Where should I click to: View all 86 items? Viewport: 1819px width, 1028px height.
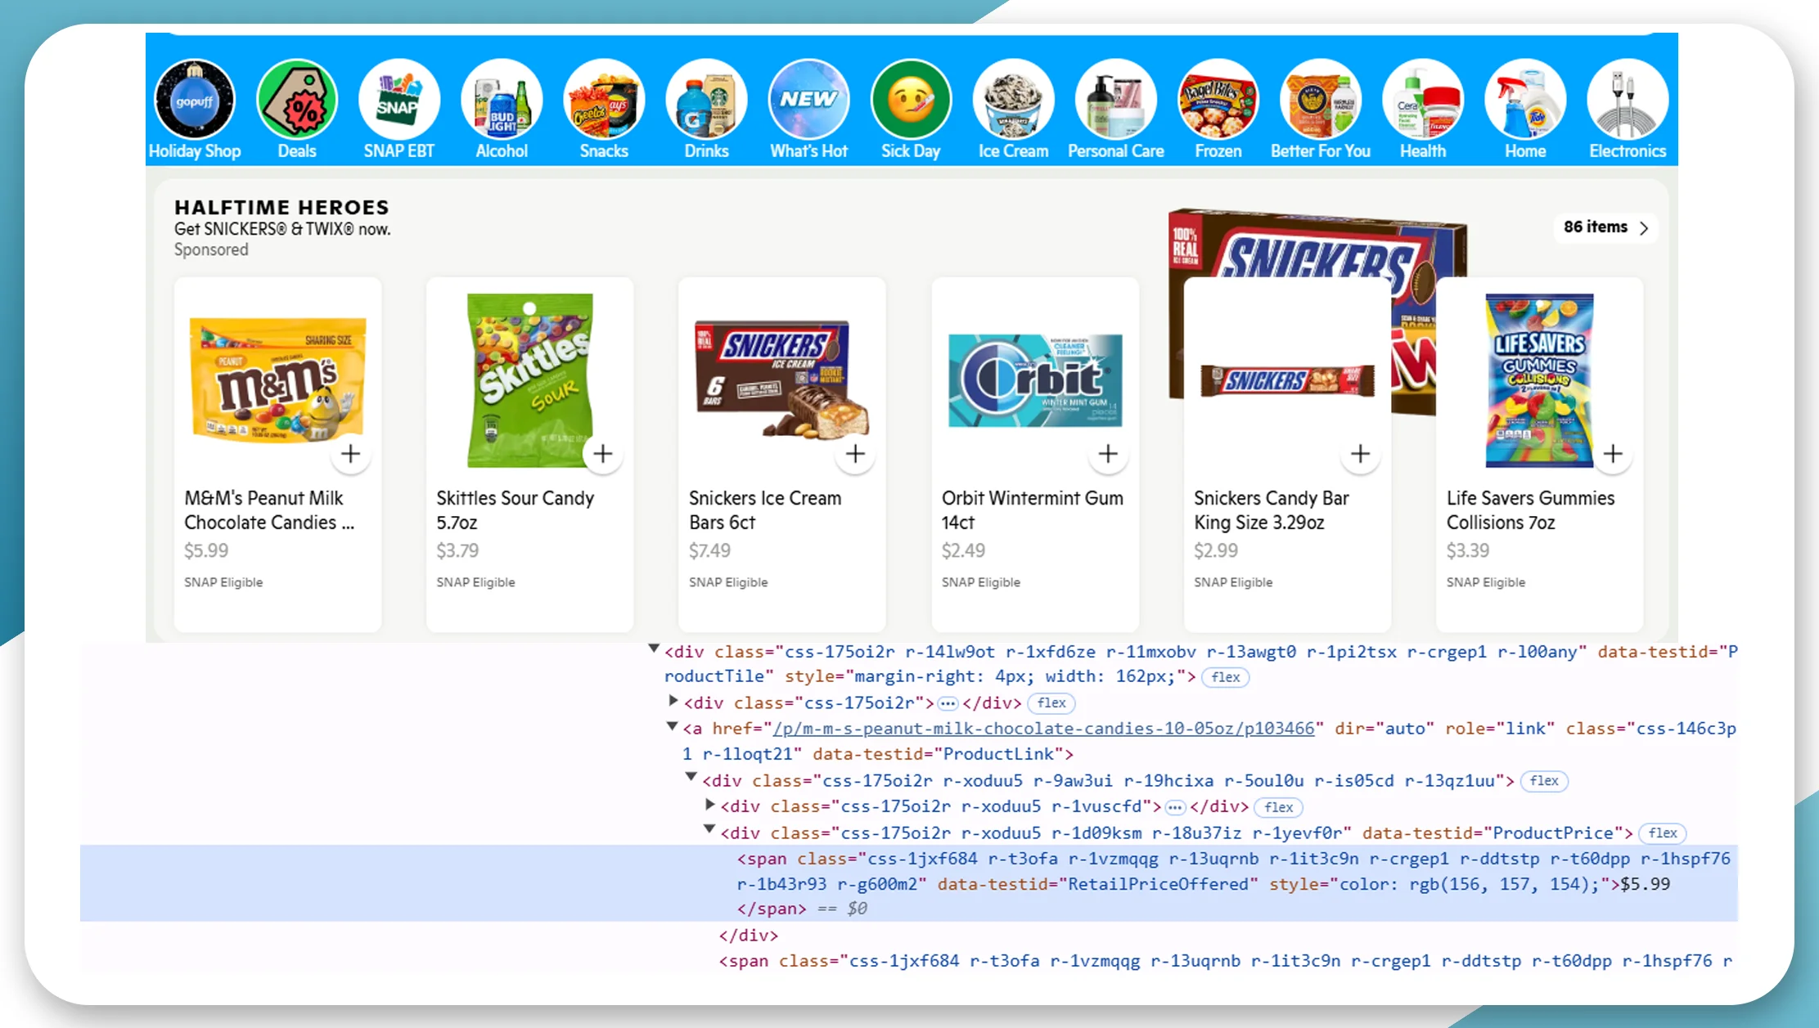coord(1605,227)
